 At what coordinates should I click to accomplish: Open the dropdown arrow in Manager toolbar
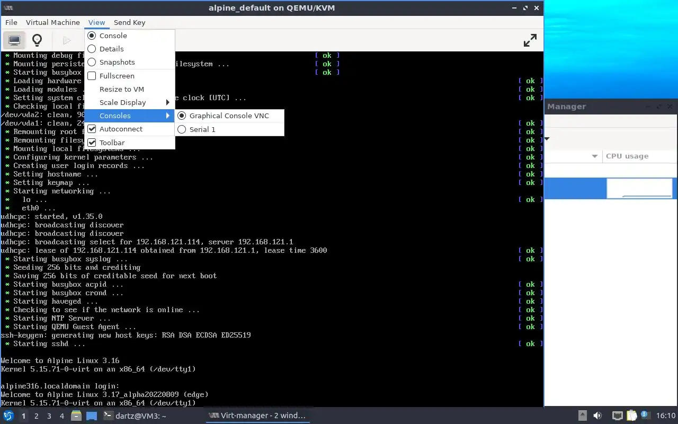coord(547,139)
